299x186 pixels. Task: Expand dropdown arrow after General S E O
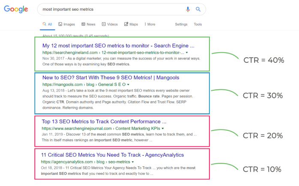(x=128, y=85)
